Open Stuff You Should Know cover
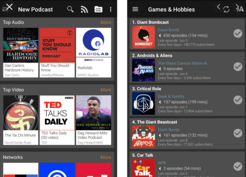The height and width of the screenshot is (177, 246). pyautogui.click(x=57, y=45)
